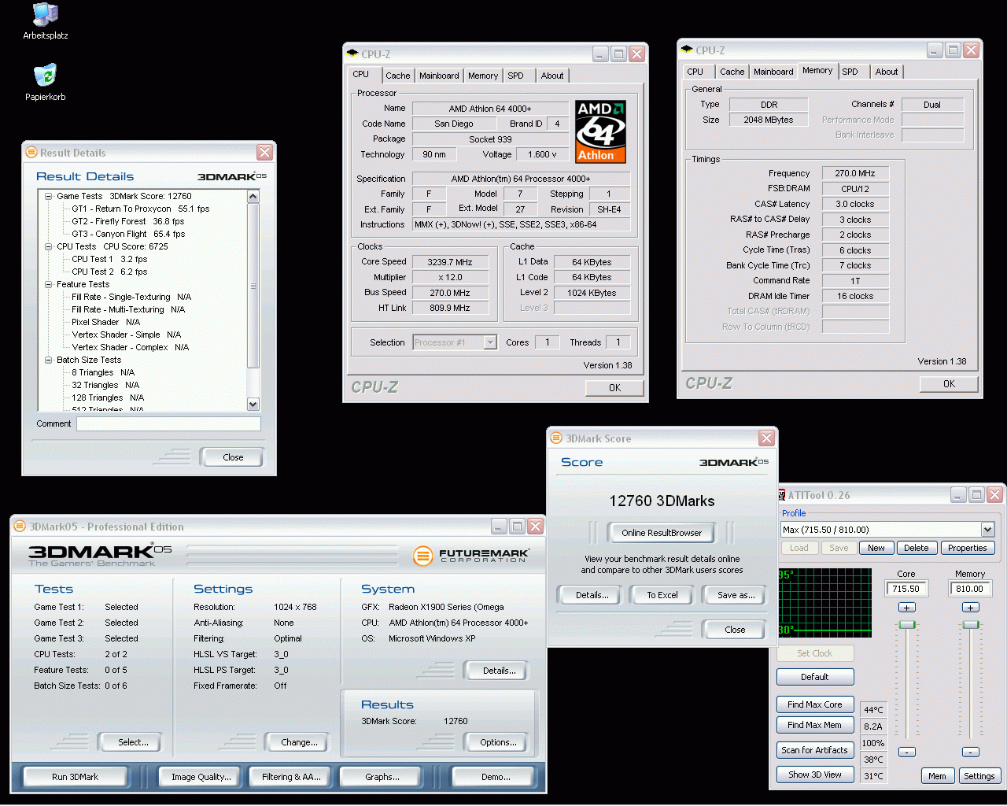Click the AMD Athlon 64 logo in CPU-Z
Image resolution: width=1007 pixels, height=806 pixels.
pos(600,131)
